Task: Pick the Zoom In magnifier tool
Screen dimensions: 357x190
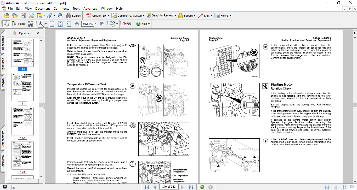Action: point(41,24)
